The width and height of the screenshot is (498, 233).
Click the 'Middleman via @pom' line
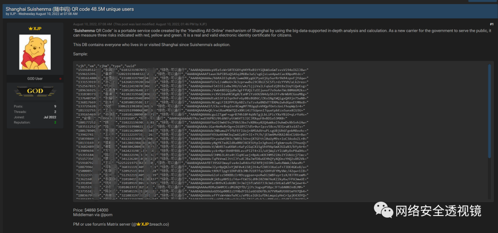[x=93, y=215]
